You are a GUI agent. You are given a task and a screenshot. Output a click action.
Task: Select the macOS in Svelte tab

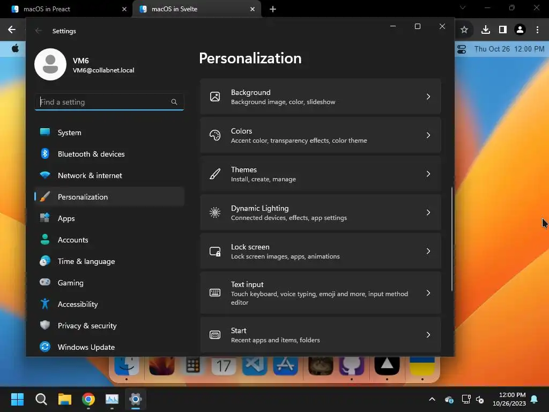[197, 9]
